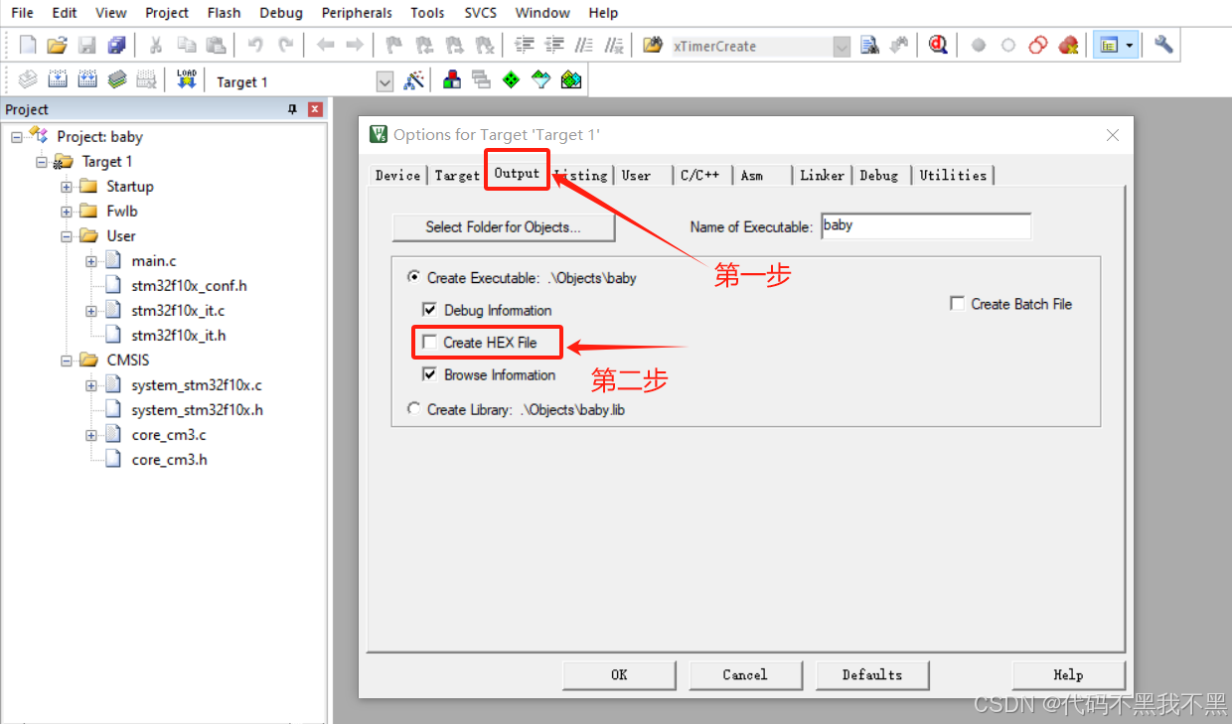Click the Kill All Breakpoints icon

[x=1068, y=46]
